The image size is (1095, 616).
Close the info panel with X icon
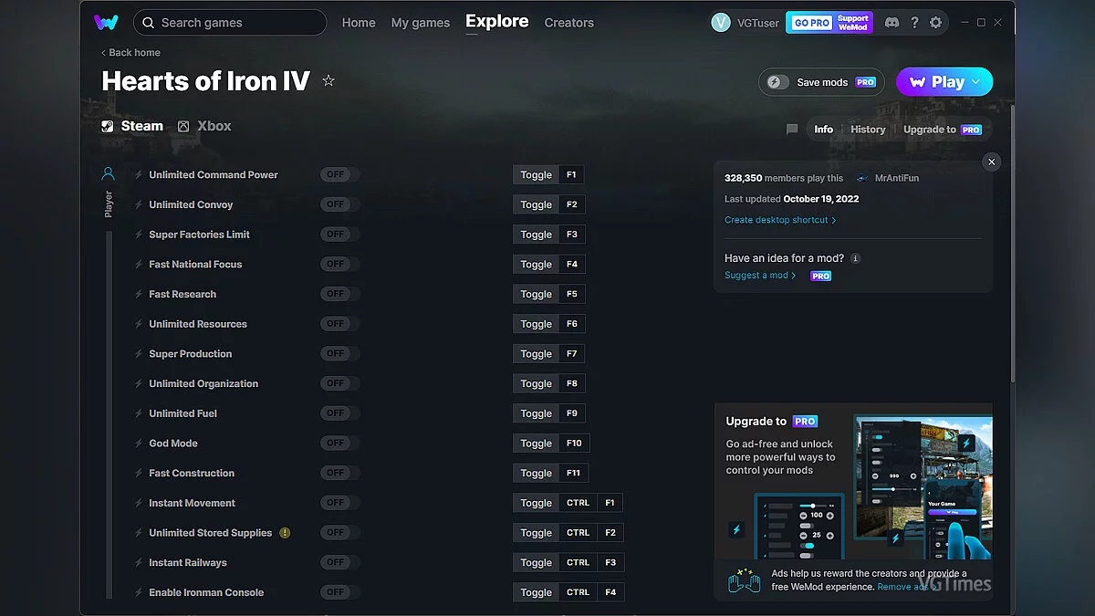992,162
